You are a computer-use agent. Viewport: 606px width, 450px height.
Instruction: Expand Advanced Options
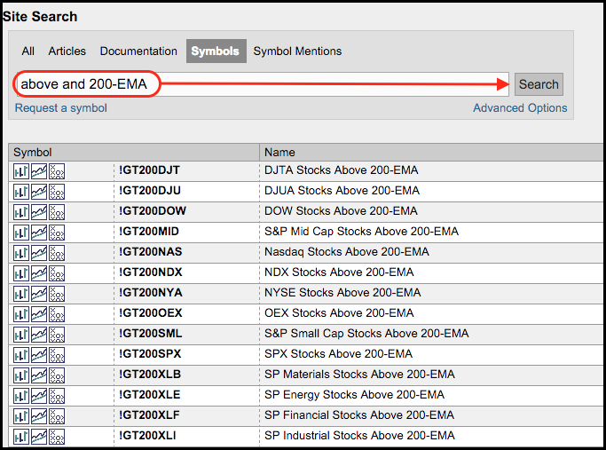(x=520, y=108)
